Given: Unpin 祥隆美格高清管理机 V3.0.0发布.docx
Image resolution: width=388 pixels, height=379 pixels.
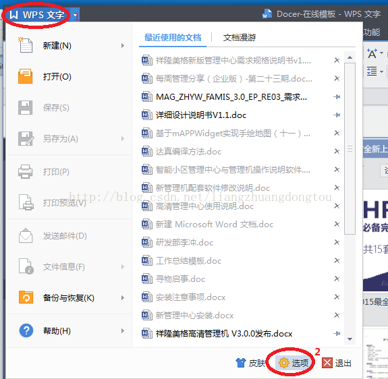Looking at the screenshot, I should click(337, 334).
